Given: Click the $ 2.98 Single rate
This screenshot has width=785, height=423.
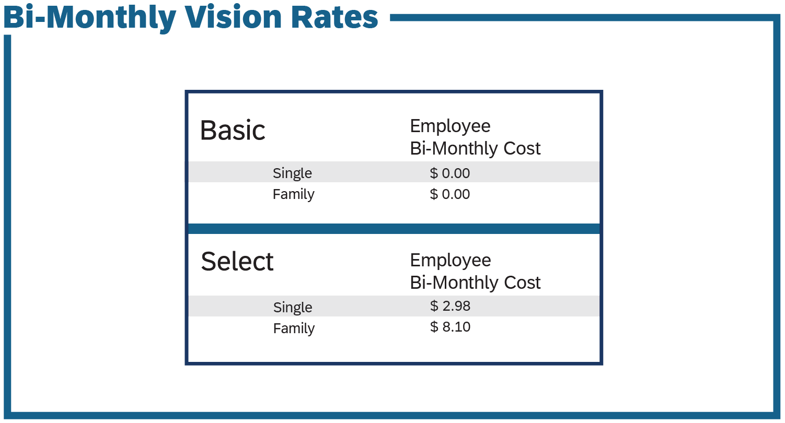Looking at the screenshot, I should click(x=450, y=306).
